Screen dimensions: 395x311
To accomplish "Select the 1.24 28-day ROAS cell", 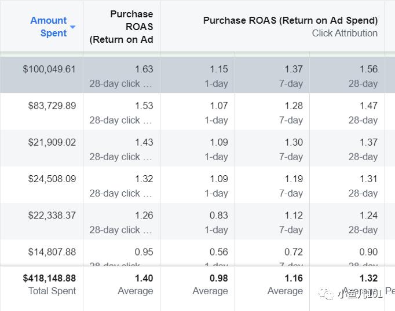I will tap(368, 215).
